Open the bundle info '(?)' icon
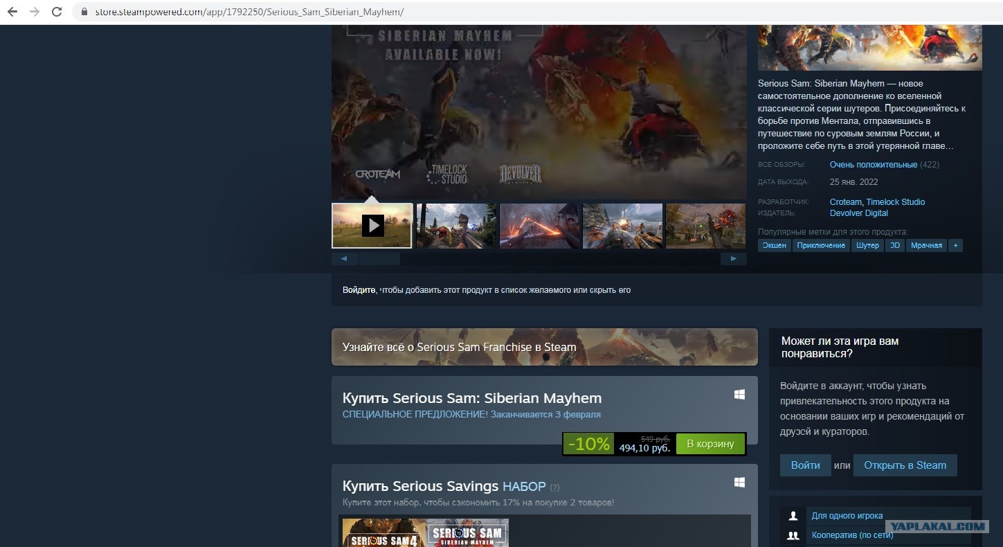 [x=554, y=487]
